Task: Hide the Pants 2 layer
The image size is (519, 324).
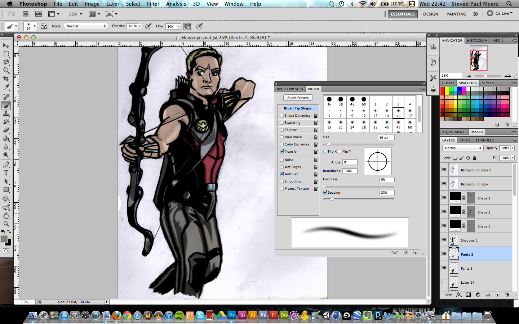Action: (444, 254)
